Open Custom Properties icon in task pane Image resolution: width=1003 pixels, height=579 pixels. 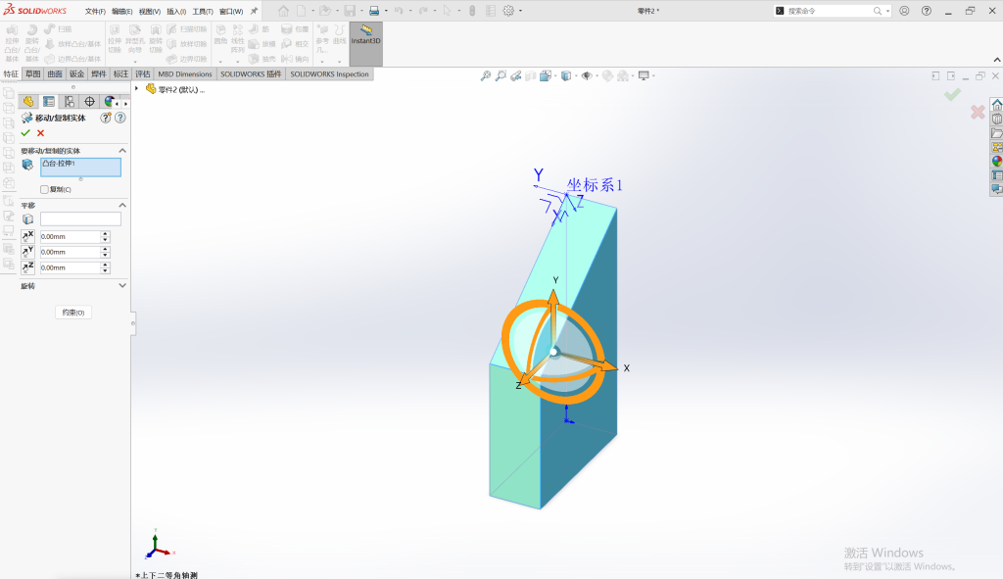(x=996, y=175)
